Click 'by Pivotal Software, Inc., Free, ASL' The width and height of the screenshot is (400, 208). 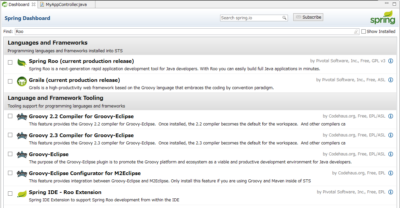(351, 80)
